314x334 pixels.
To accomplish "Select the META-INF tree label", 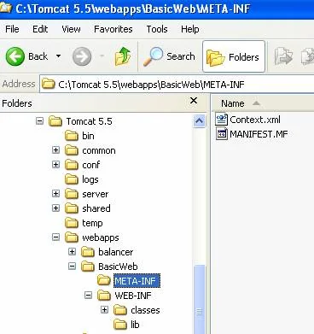I will tap(137, 281).
